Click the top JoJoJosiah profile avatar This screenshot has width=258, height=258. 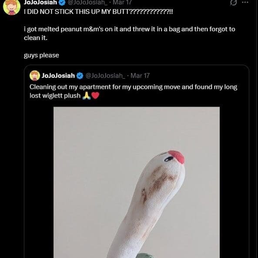point(12,7)
